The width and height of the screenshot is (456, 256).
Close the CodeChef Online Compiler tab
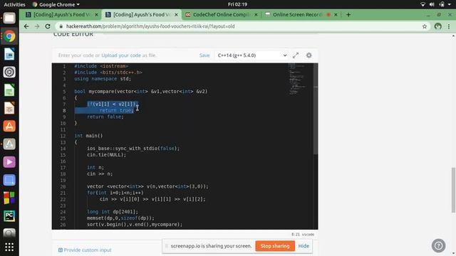coord(256,14)
